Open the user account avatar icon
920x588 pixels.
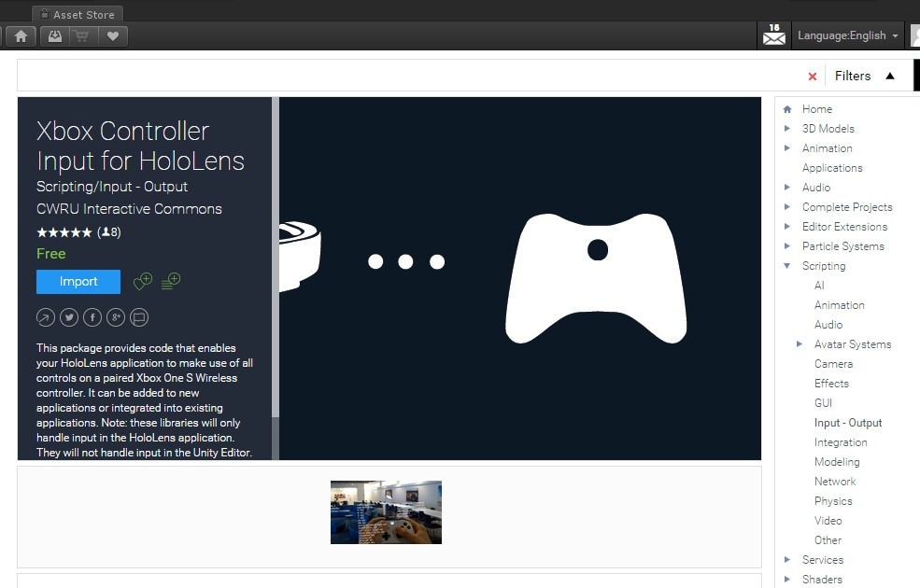[915, 35]
